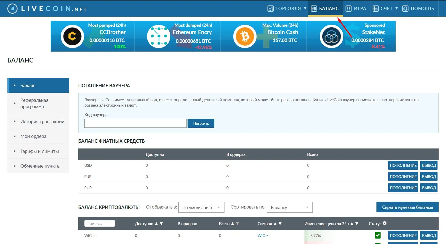Sort Доступно column ascending arrow
This screenshot has height=244, width=446.
coord(156,224)
